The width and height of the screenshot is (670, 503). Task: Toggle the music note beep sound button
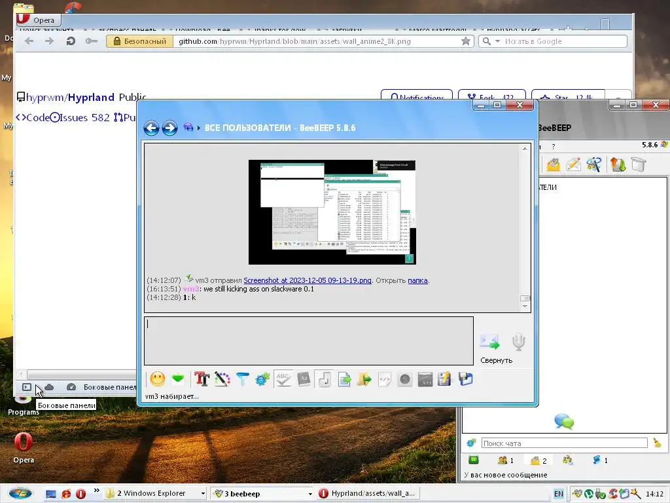click(325, 379)
